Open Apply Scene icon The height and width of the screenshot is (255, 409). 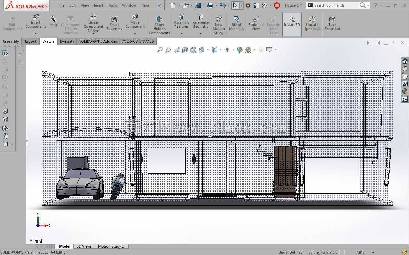pos(248,50)
